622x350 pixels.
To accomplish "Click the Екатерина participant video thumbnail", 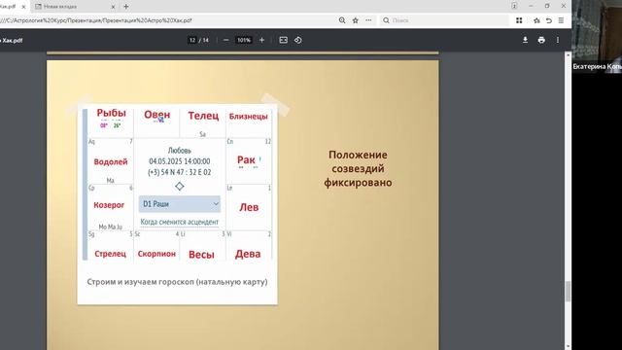I will click(597, 37).
